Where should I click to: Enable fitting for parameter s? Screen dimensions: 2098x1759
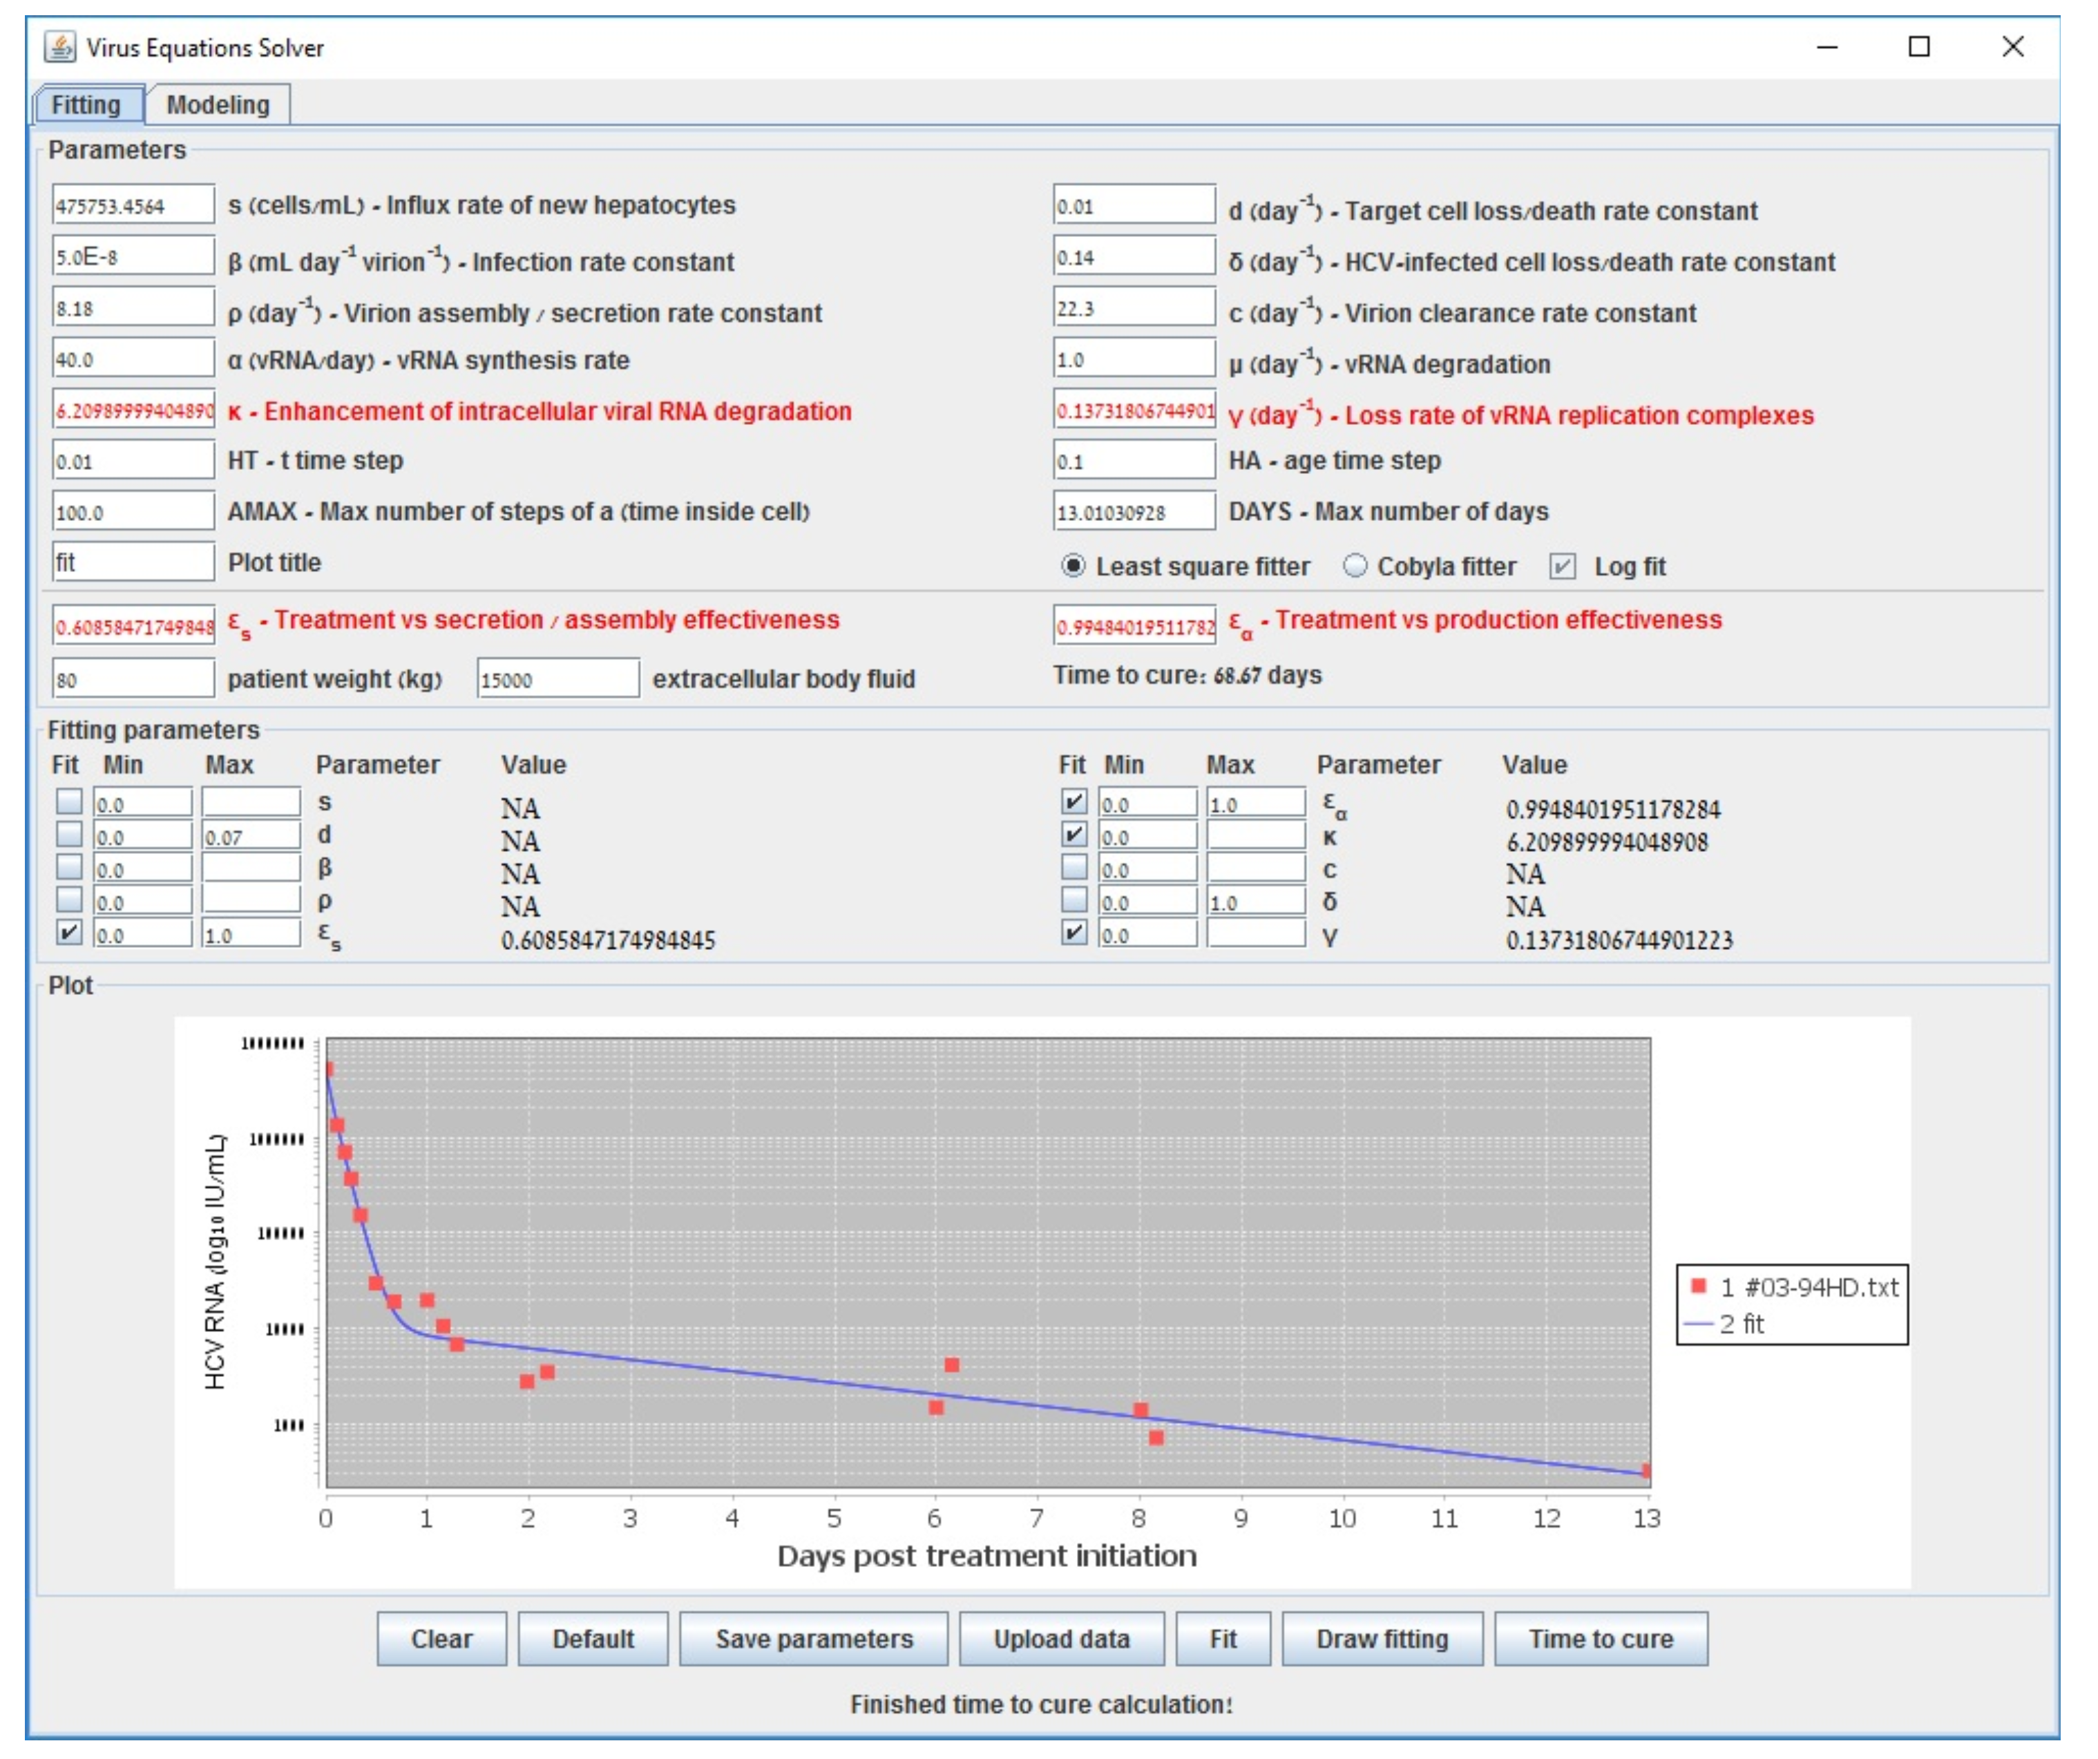pos(69,801)
